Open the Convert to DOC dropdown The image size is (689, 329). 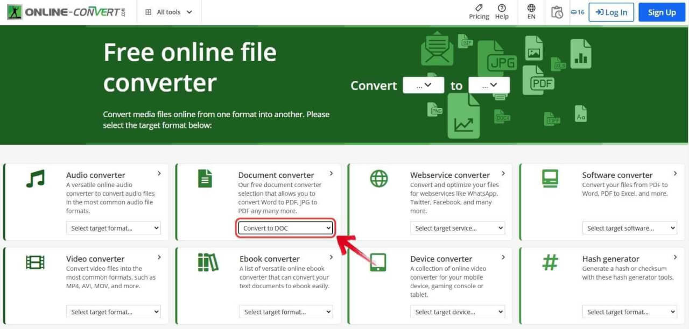285,228
